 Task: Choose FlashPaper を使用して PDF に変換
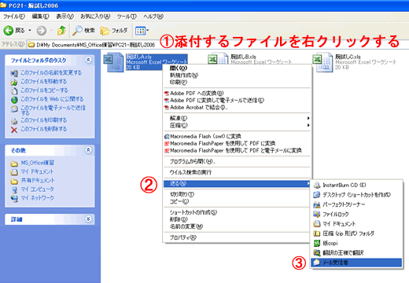click(237, 143)
